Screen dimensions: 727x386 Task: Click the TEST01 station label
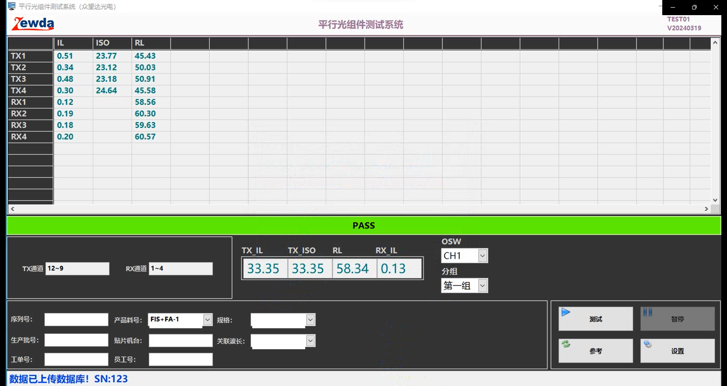click(679, 19)
